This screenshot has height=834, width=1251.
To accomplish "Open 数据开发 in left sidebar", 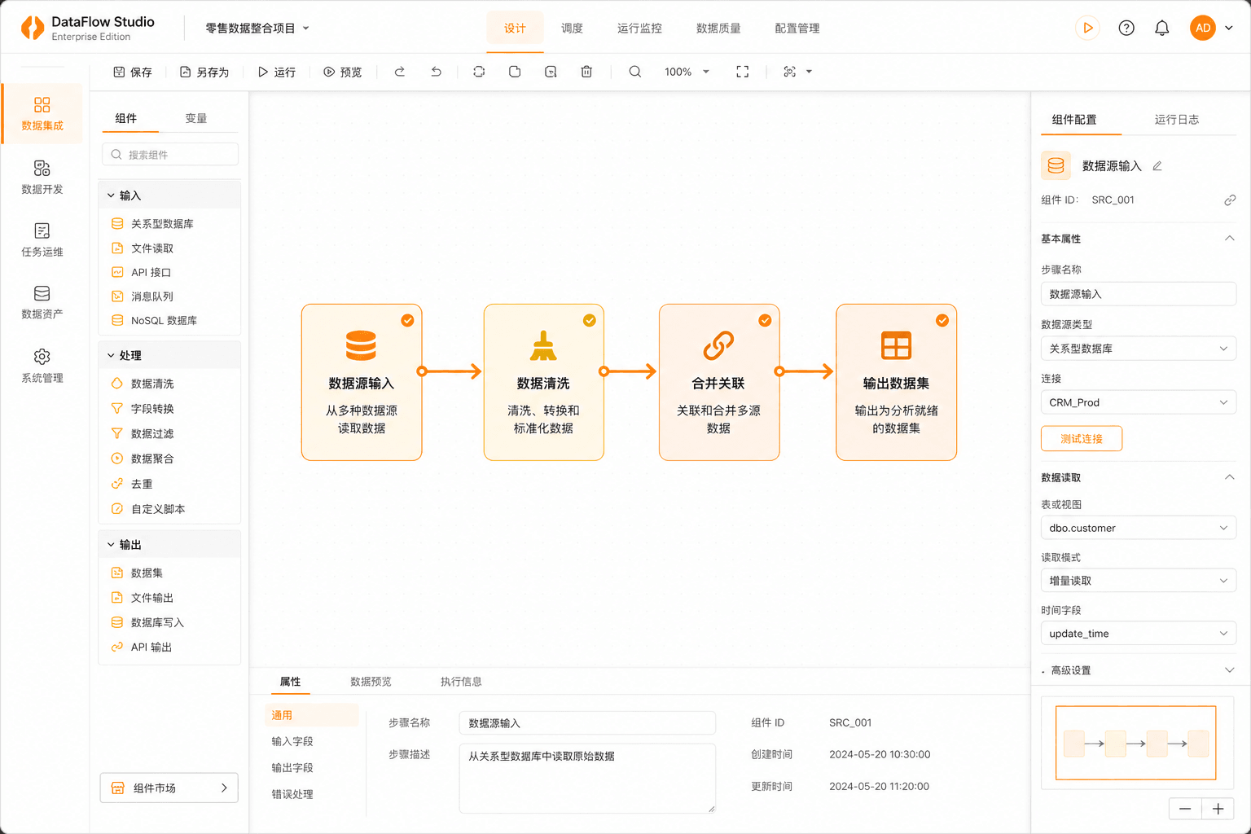I will [42, 178].
